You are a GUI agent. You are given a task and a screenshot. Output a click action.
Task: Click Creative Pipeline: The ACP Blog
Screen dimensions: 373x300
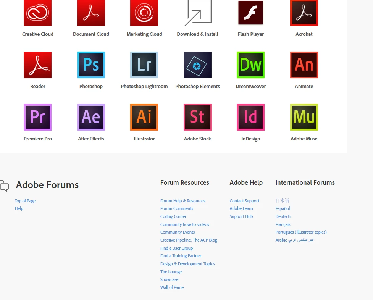coord(189,240)
